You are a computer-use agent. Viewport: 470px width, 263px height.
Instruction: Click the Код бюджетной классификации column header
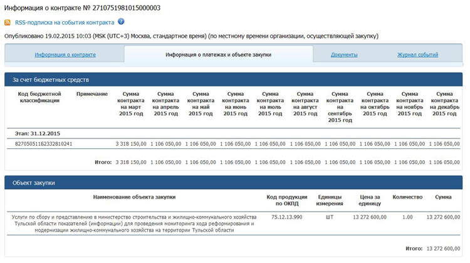pos(39,97)
